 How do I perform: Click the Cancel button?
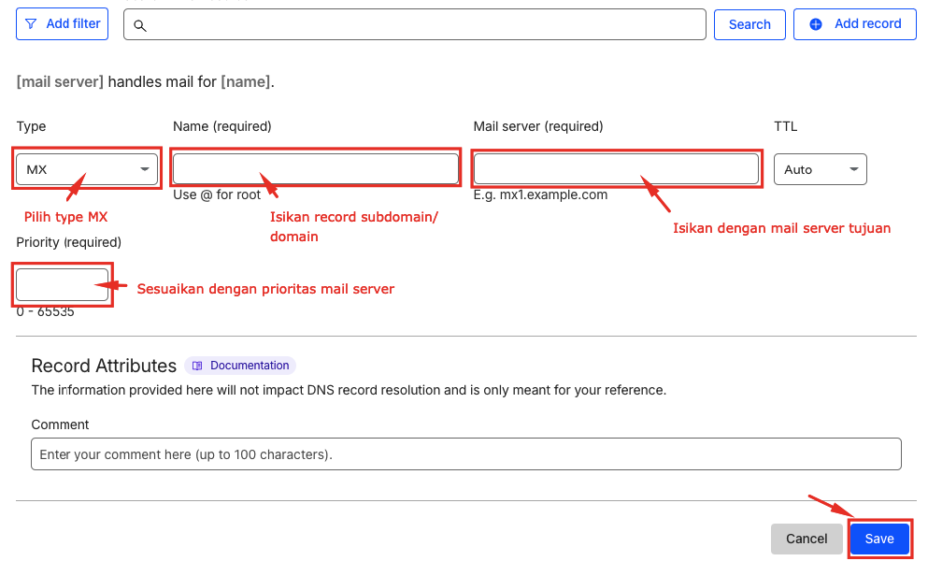point(806,539)
